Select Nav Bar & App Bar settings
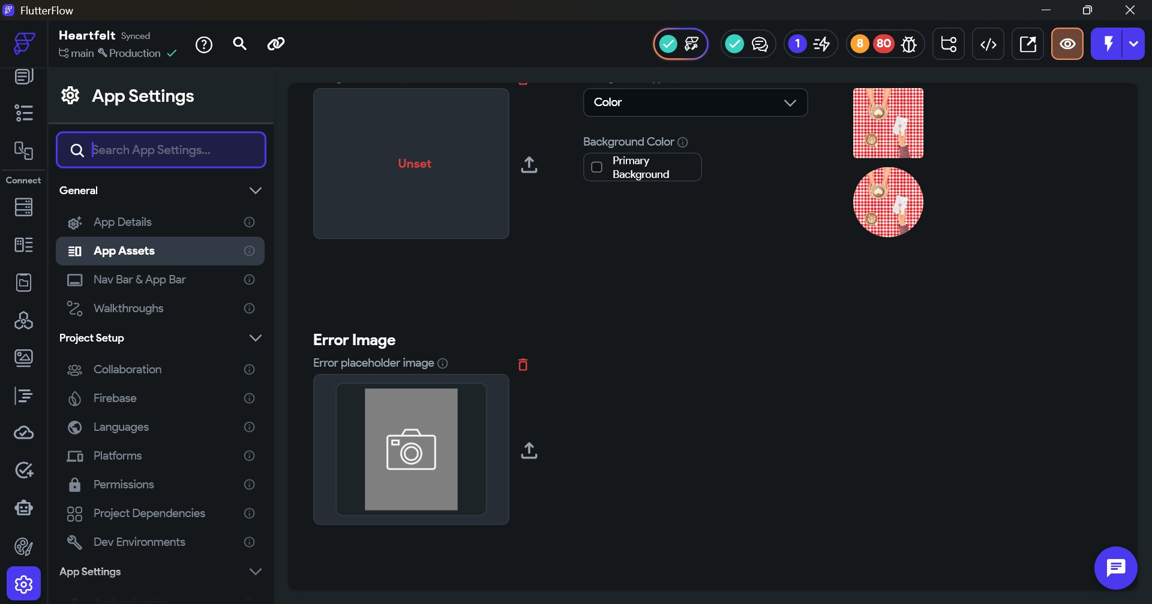Screen dimensions: 1152x604 (x=139, y=280)
